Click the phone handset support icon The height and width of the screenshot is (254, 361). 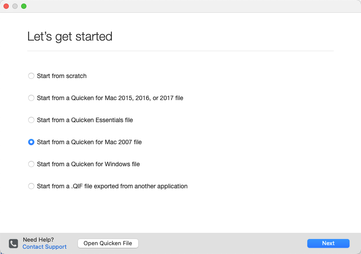click(x=13, y=243)
